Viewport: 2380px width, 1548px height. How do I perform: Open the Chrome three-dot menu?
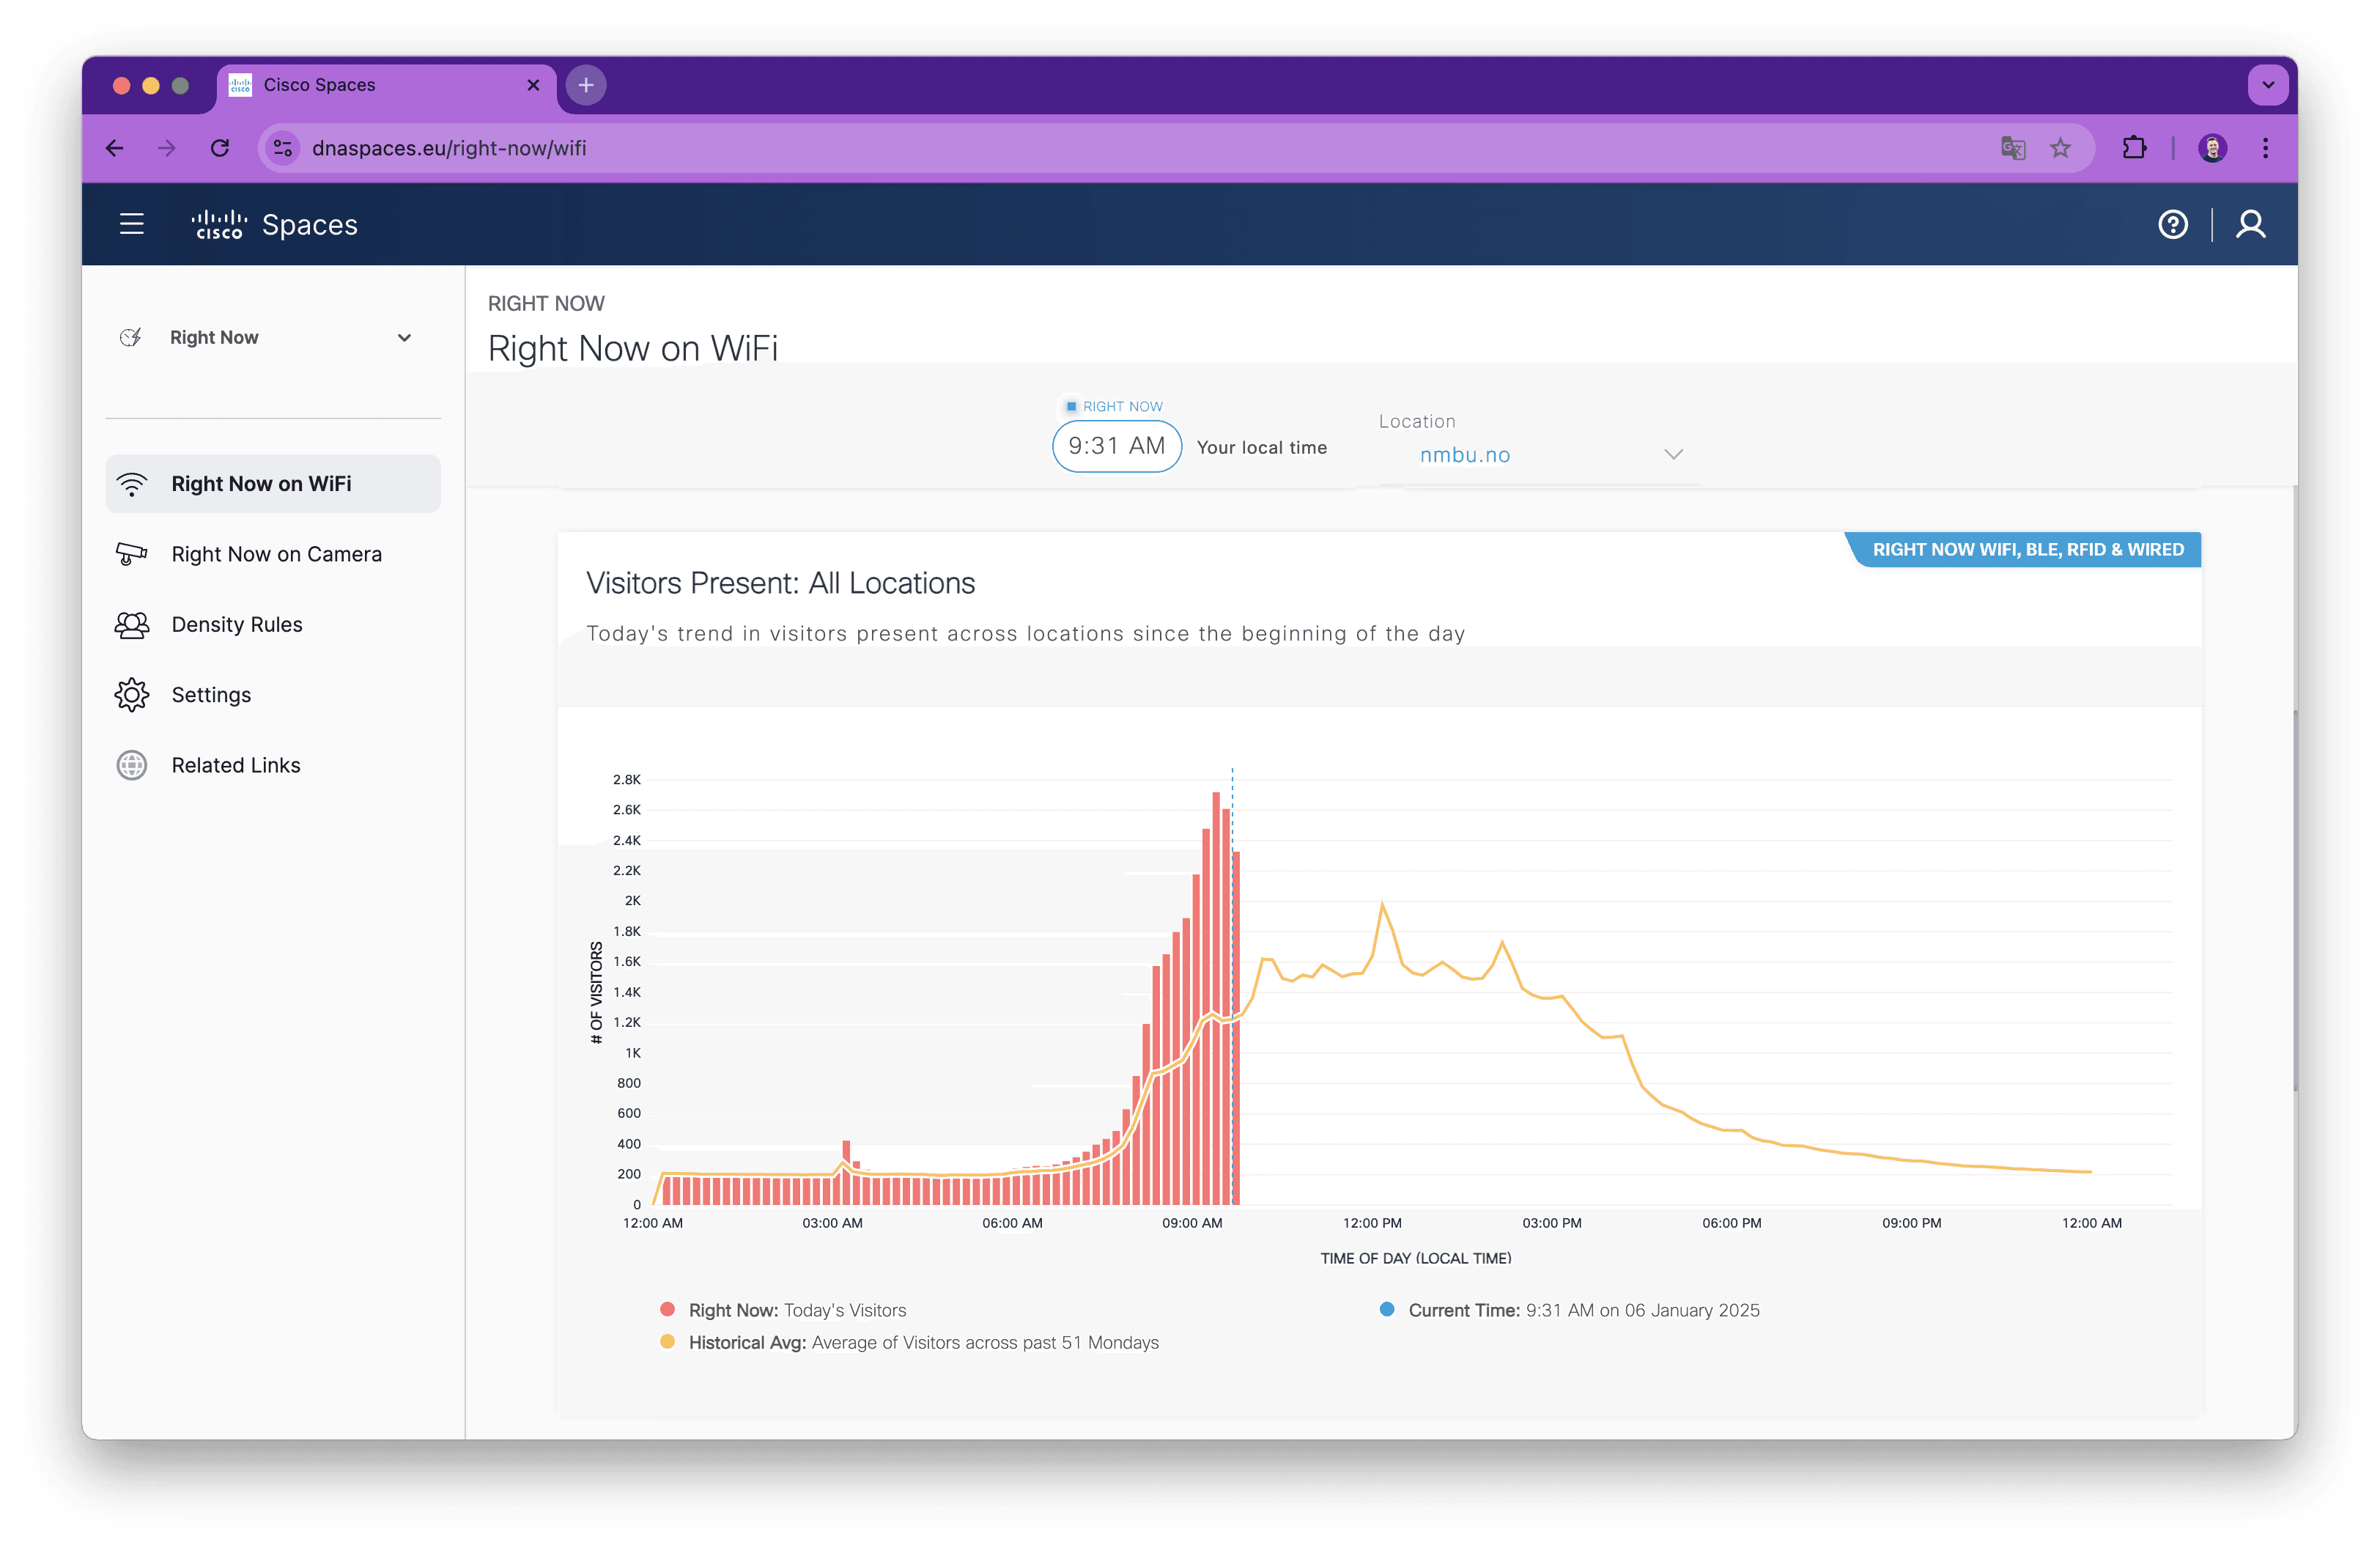coord(2265,148)
